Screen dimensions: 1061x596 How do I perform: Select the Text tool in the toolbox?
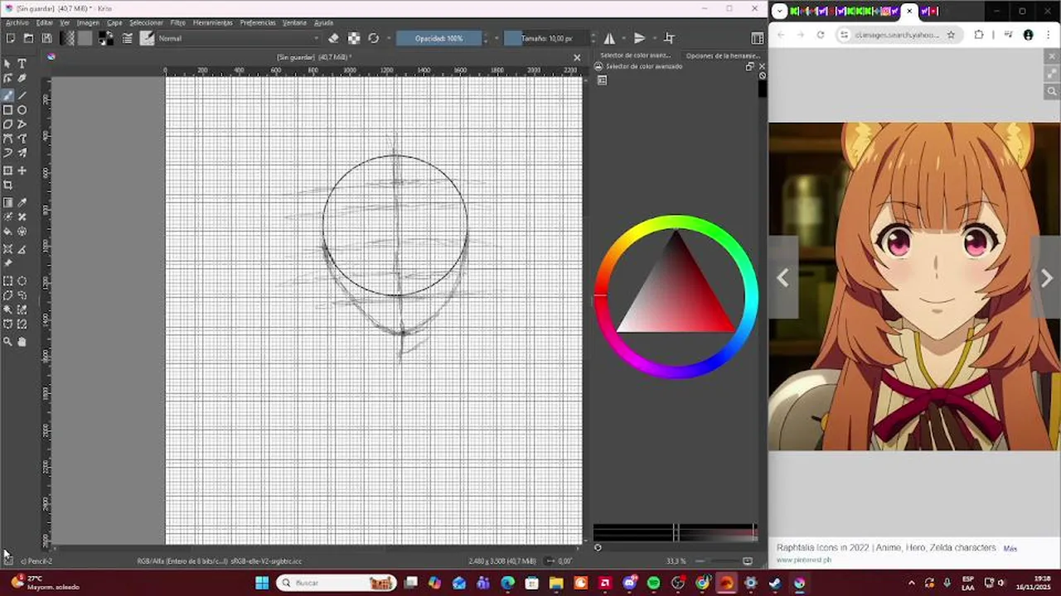point(22,64)
